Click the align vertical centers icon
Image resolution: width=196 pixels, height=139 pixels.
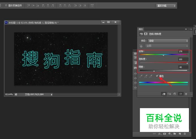coord(33,5)
